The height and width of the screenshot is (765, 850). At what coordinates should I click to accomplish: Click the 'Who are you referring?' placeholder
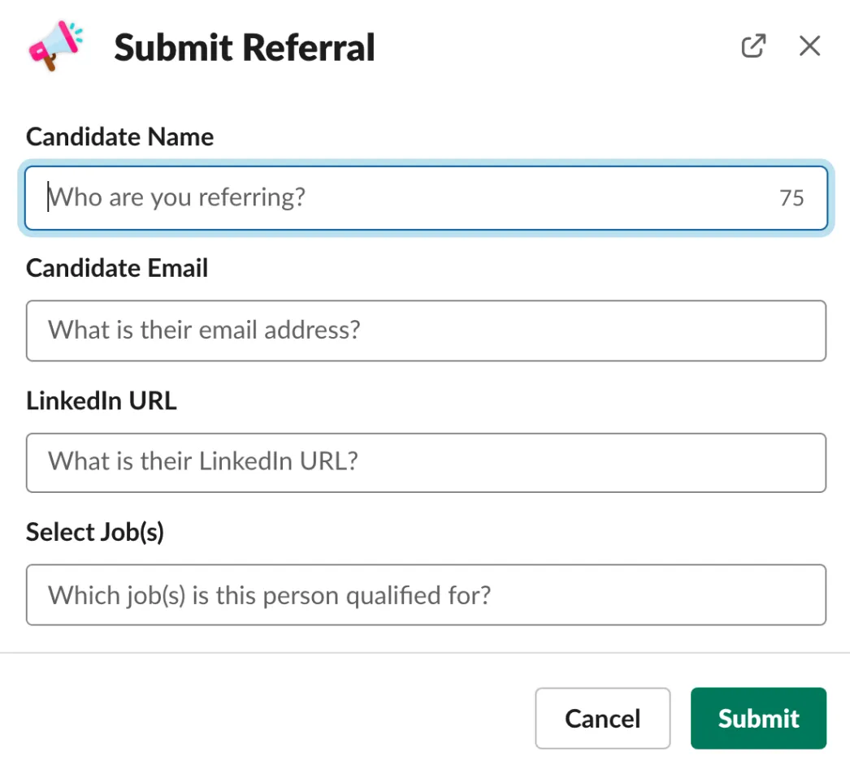(176, 197)
